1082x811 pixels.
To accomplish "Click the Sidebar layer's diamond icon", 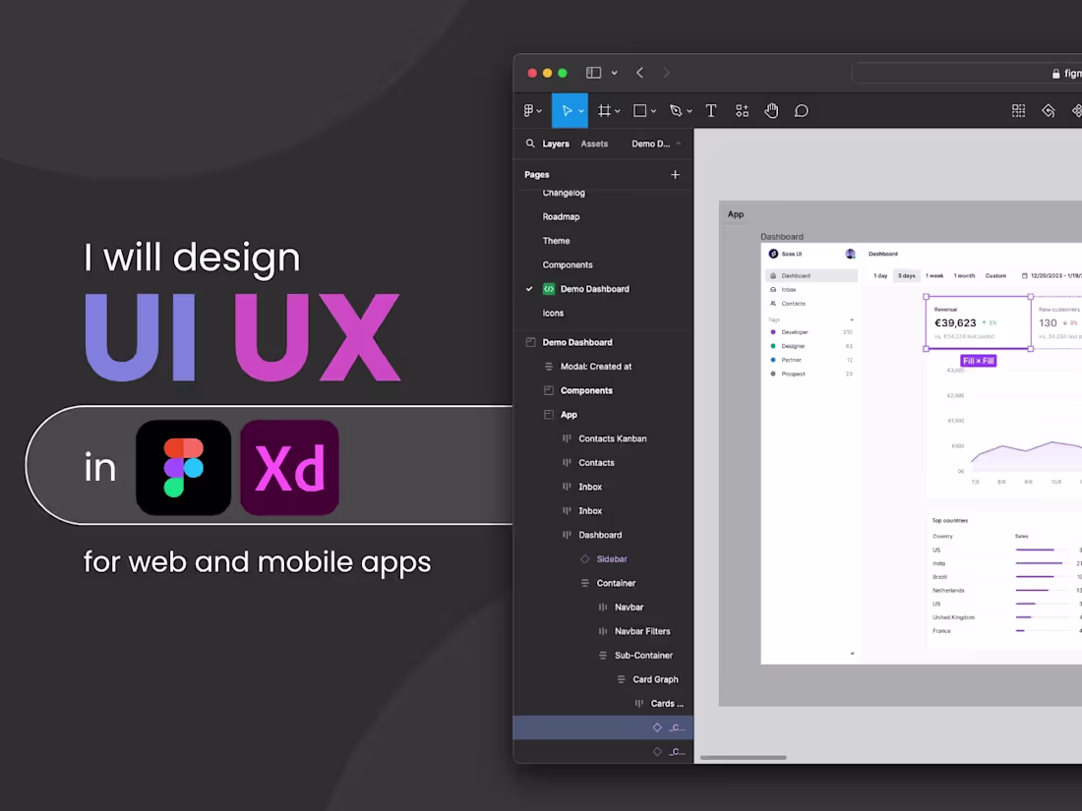I will point(585,558).
